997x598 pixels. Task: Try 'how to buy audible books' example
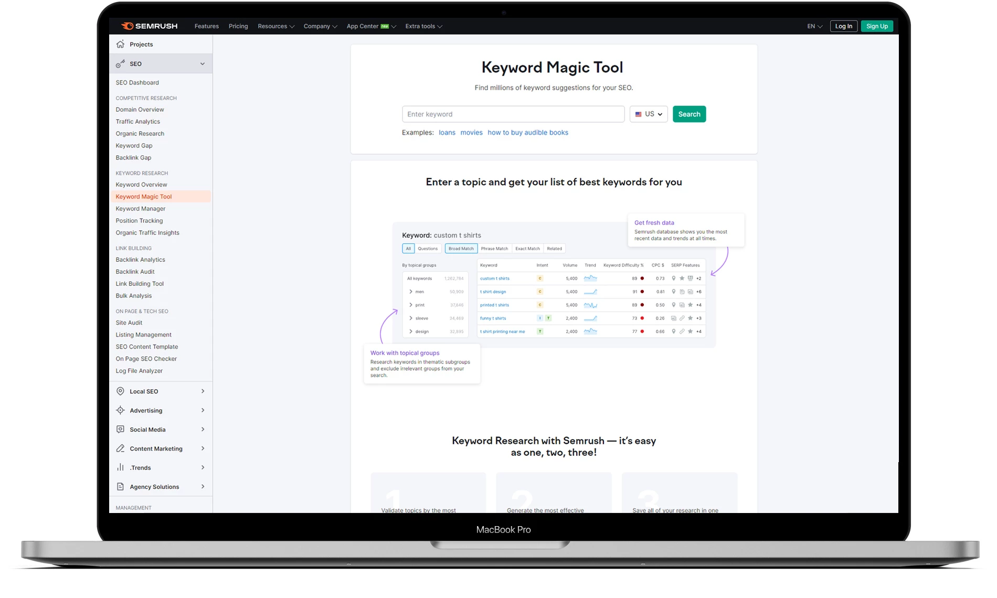point(528,133)
